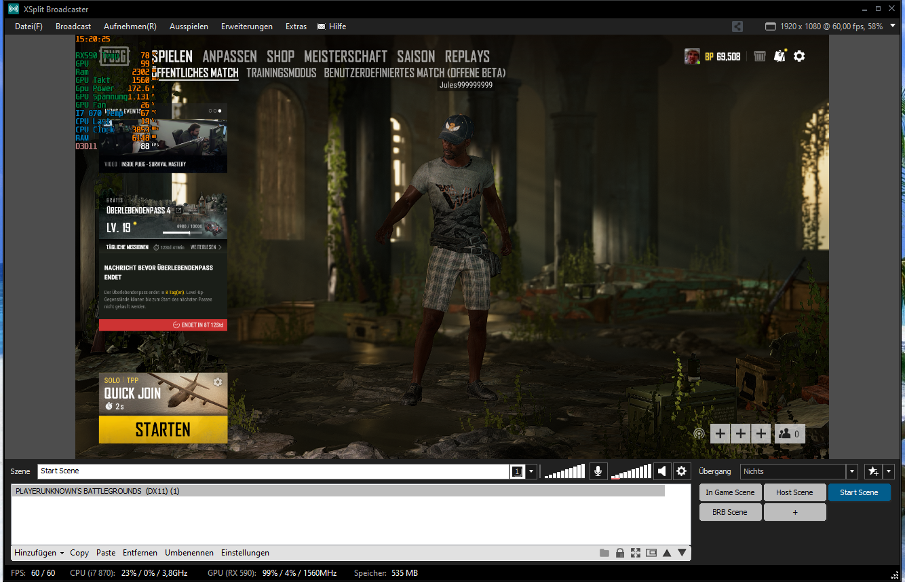
Task: Click the yellow STARTEN button in preview
Action: 163,429
